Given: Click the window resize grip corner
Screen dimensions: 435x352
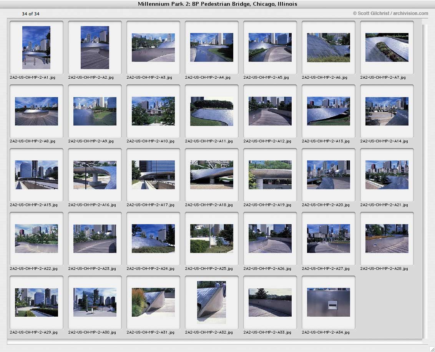Looking at the screenshot, I should pos(432,349).
